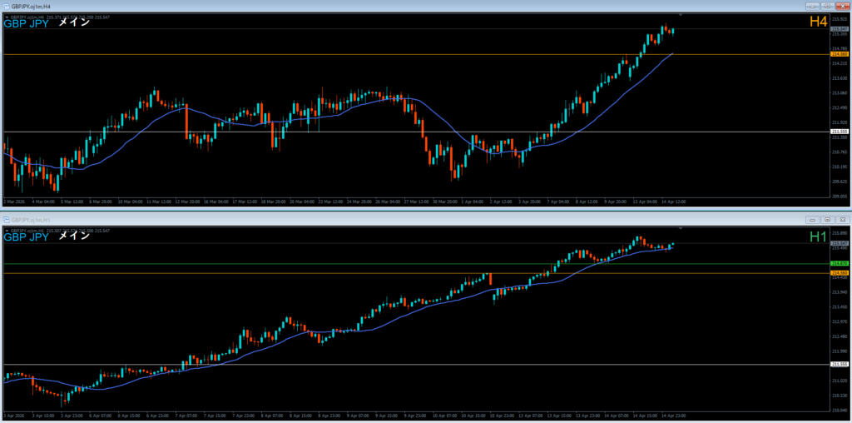Maximize the H4 chart window
Image resolution: width=852 pixels, height=423 pixels.
[x=825, y=7]
